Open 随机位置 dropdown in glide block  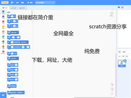coord(24,42)
